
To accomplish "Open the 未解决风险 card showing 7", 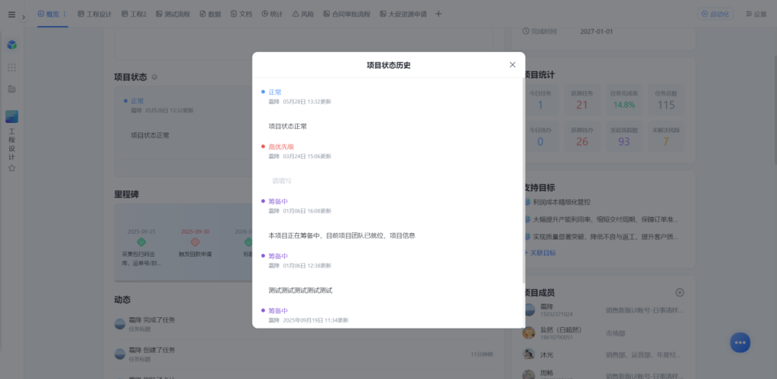I will [x=666, y=136].
